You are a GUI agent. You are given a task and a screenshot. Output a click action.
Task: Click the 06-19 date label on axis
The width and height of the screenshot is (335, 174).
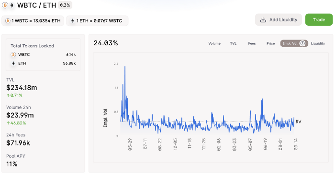click(x=265, y=144)
